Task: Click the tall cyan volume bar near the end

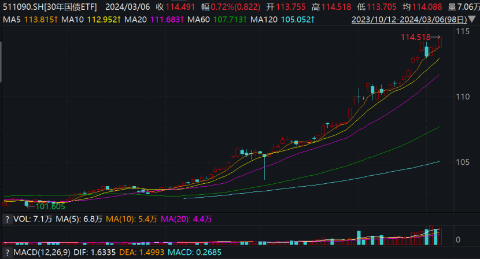Action: pyautogui.click(x=427, y=237)
